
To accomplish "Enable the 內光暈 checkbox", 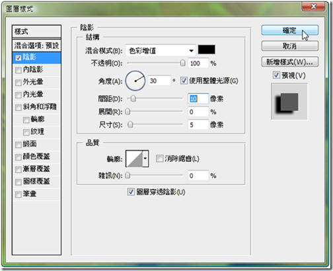I will [18, 95].
